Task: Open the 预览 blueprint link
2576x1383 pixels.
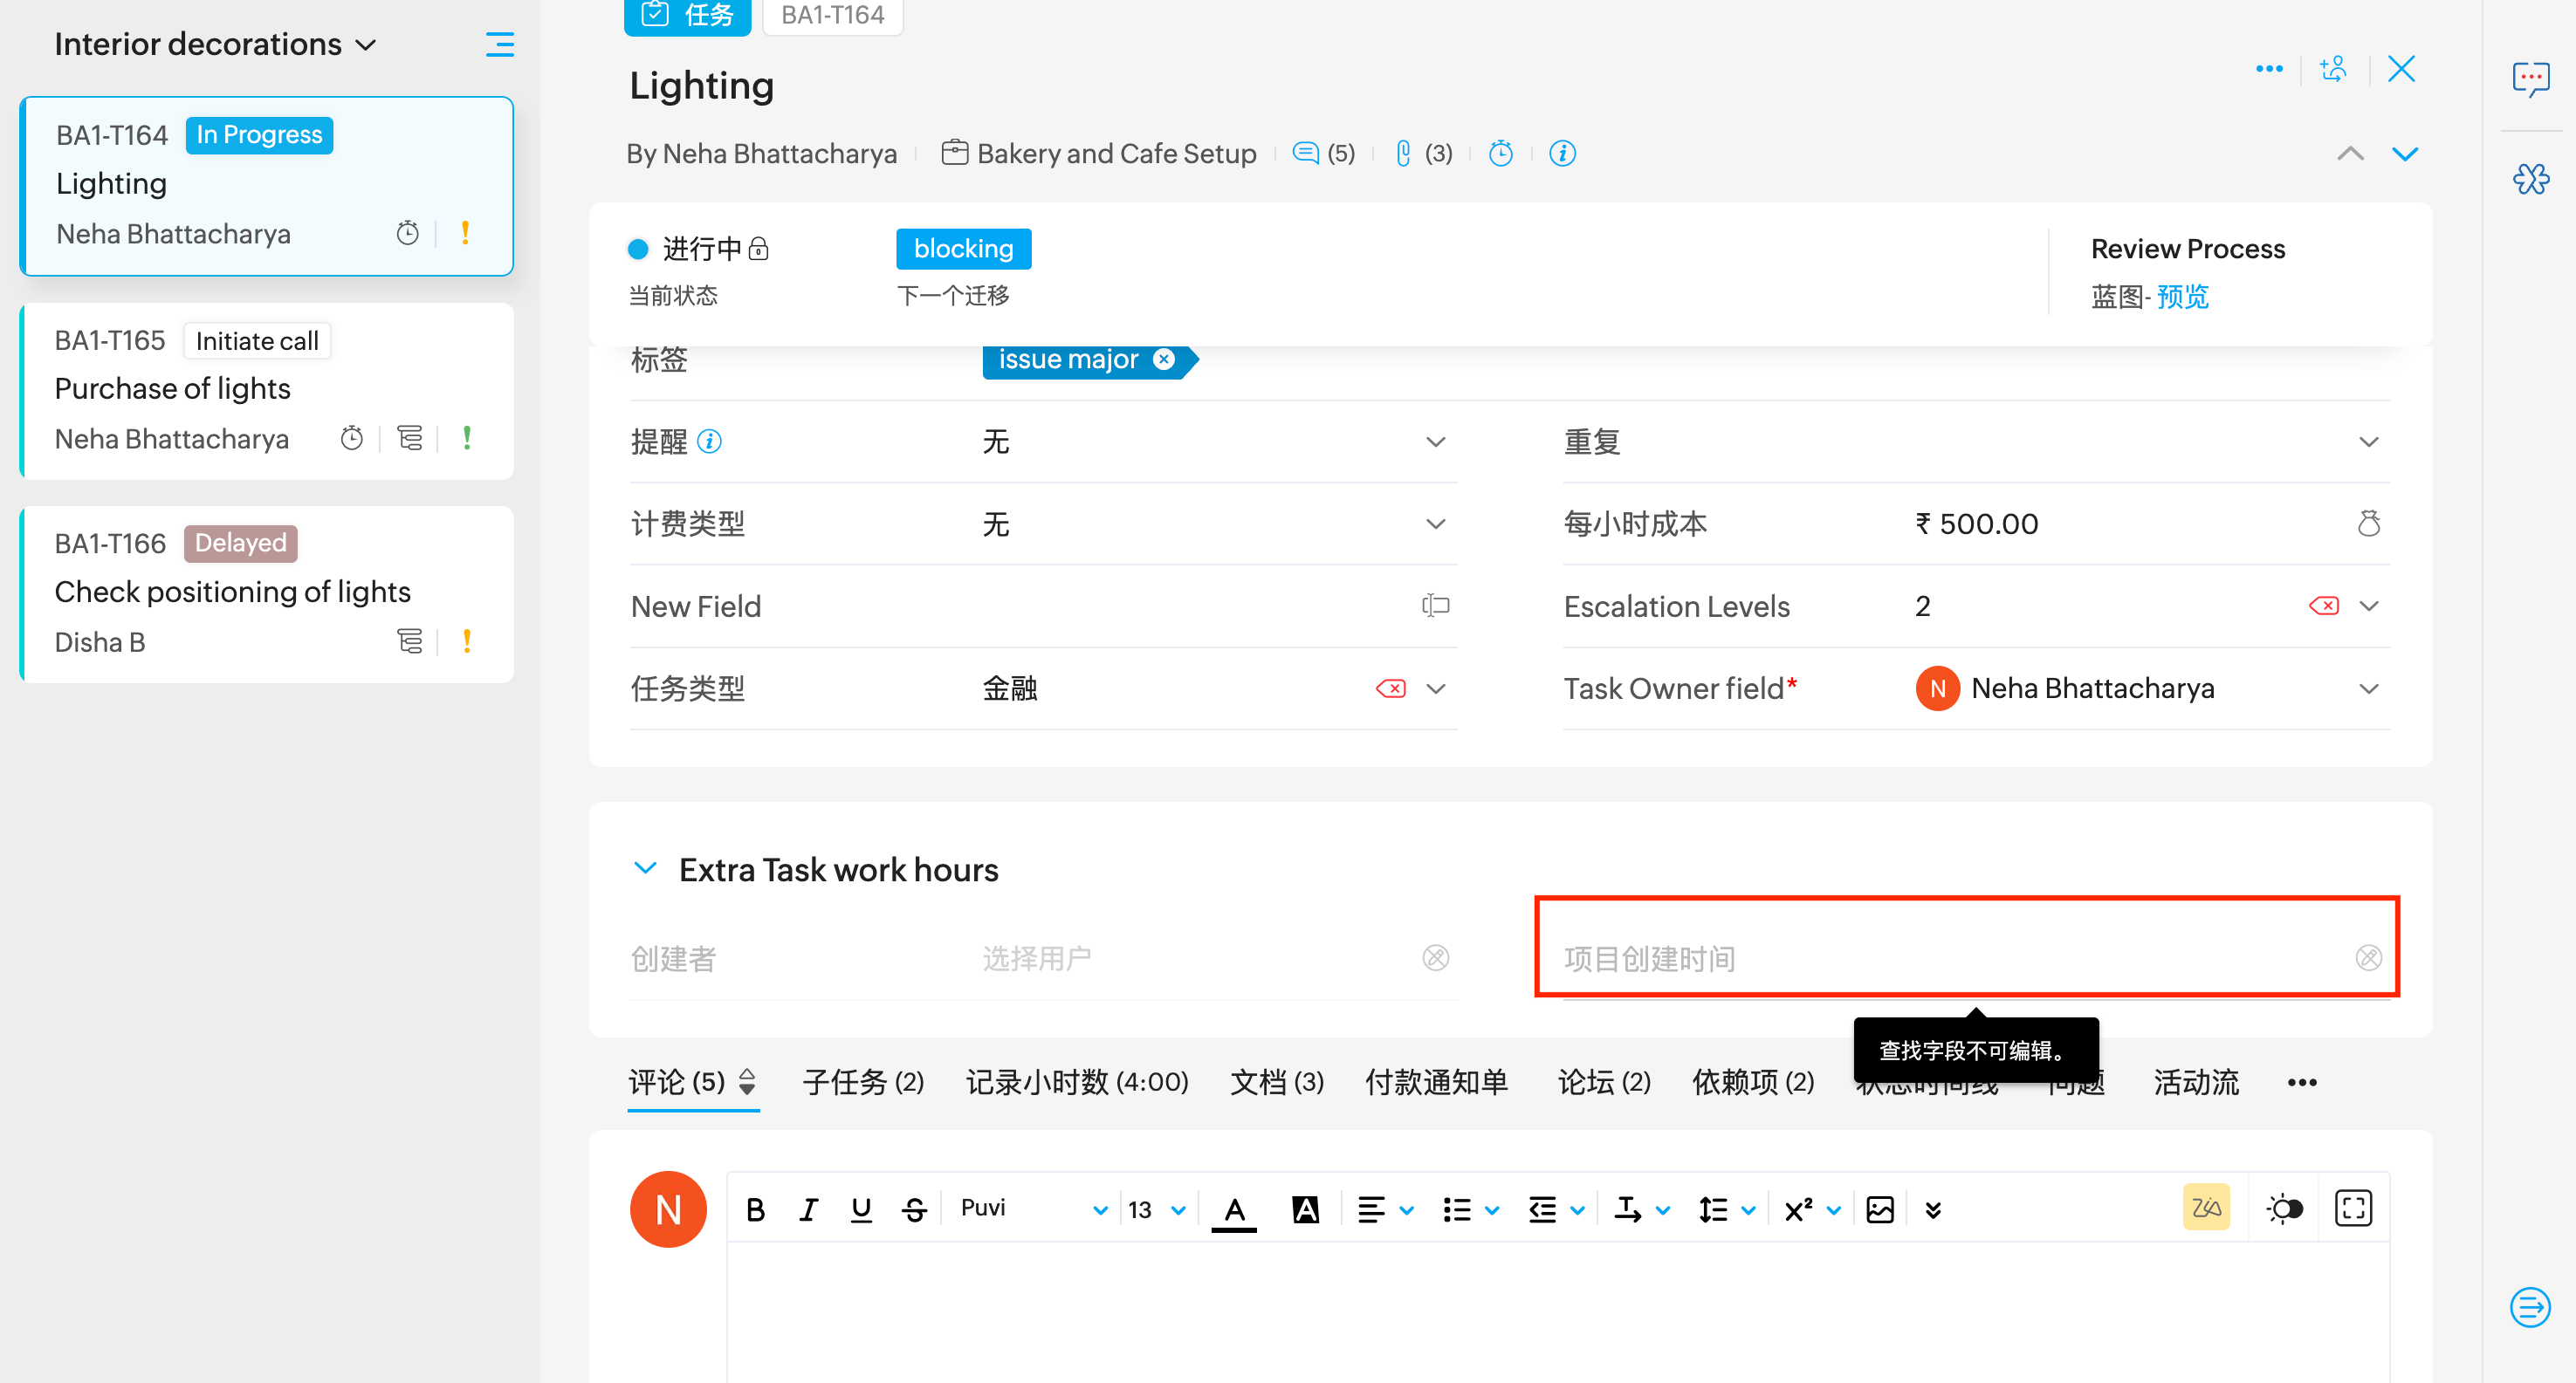Action: pos(2183,297)
